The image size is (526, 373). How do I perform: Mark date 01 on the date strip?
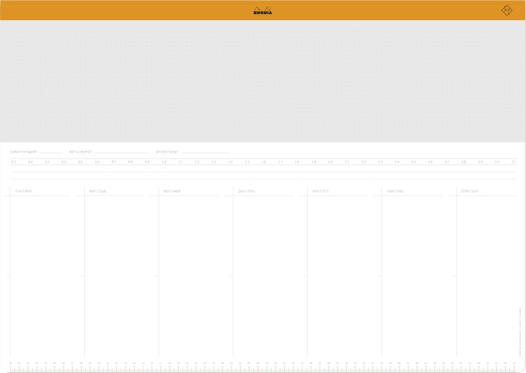[x=13, y=161]
